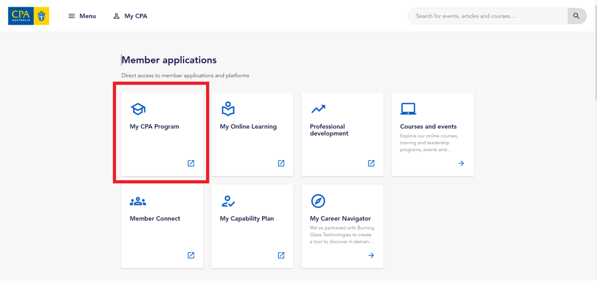597x281 pixels.
Task: Click the search input field
Action: coord(488,16)
